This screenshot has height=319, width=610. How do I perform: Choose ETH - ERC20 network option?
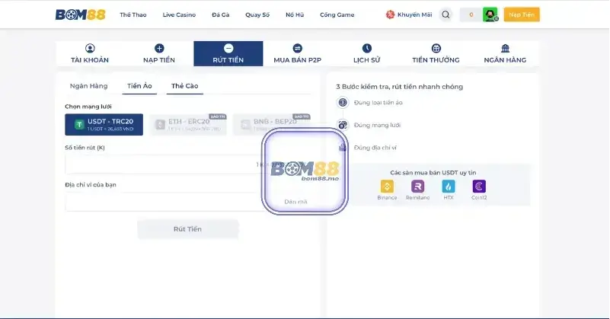coord(188,124)
